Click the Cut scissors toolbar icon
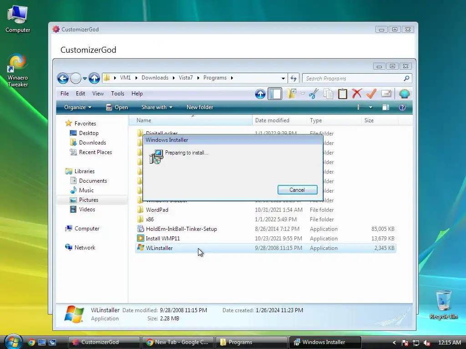Screen dimensions: 466x349 [x=314, y=94]
